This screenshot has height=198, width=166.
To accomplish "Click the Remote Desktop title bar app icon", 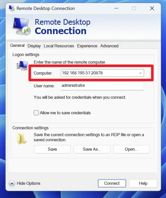I will [12, 8].
